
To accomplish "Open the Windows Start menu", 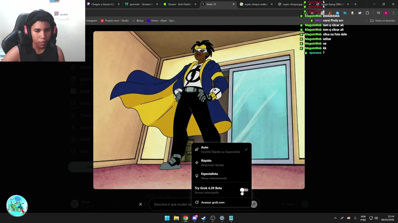I will (167, 218).
